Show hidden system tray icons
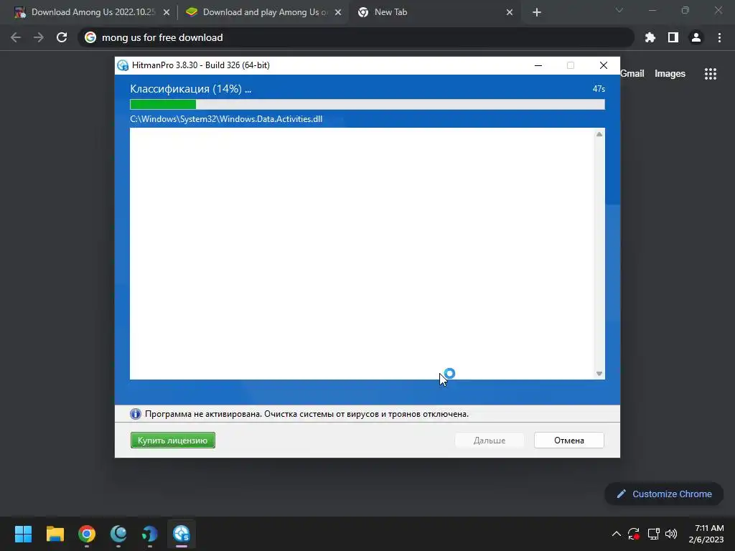735x551 pixels. pyautogui.click(x=617, y=534)
